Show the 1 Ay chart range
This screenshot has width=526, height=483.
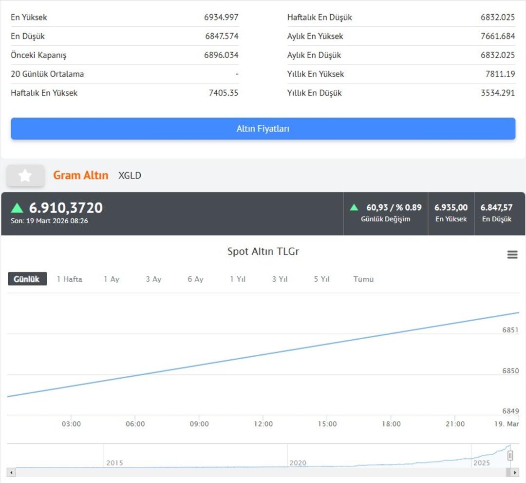pyautogui.click(x=112, y=279)
